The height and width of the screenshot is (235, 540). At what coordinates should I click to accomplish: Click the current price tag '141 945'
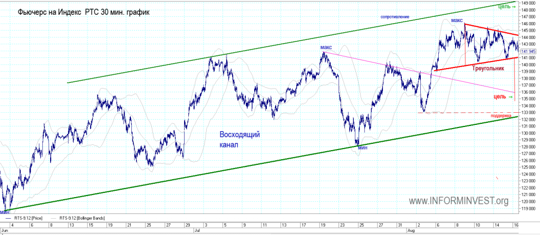(528, 51)
